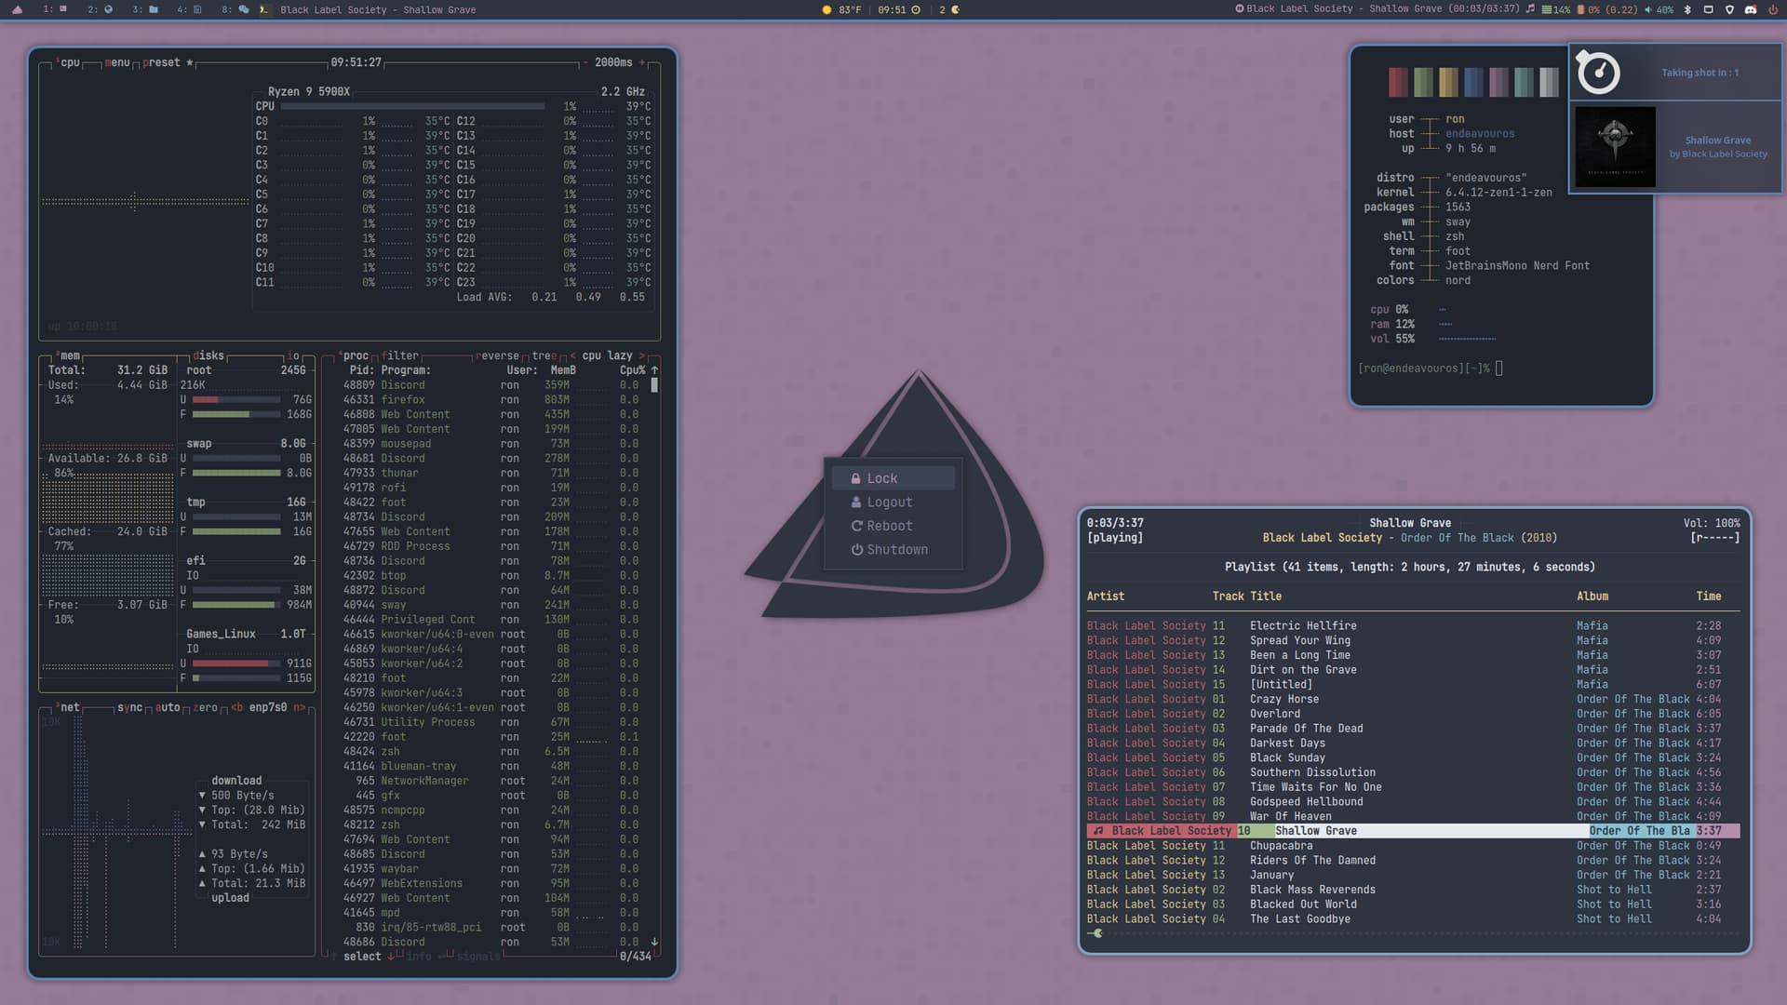Click the up arrow at top of proc scrollbar

point(654,370)
